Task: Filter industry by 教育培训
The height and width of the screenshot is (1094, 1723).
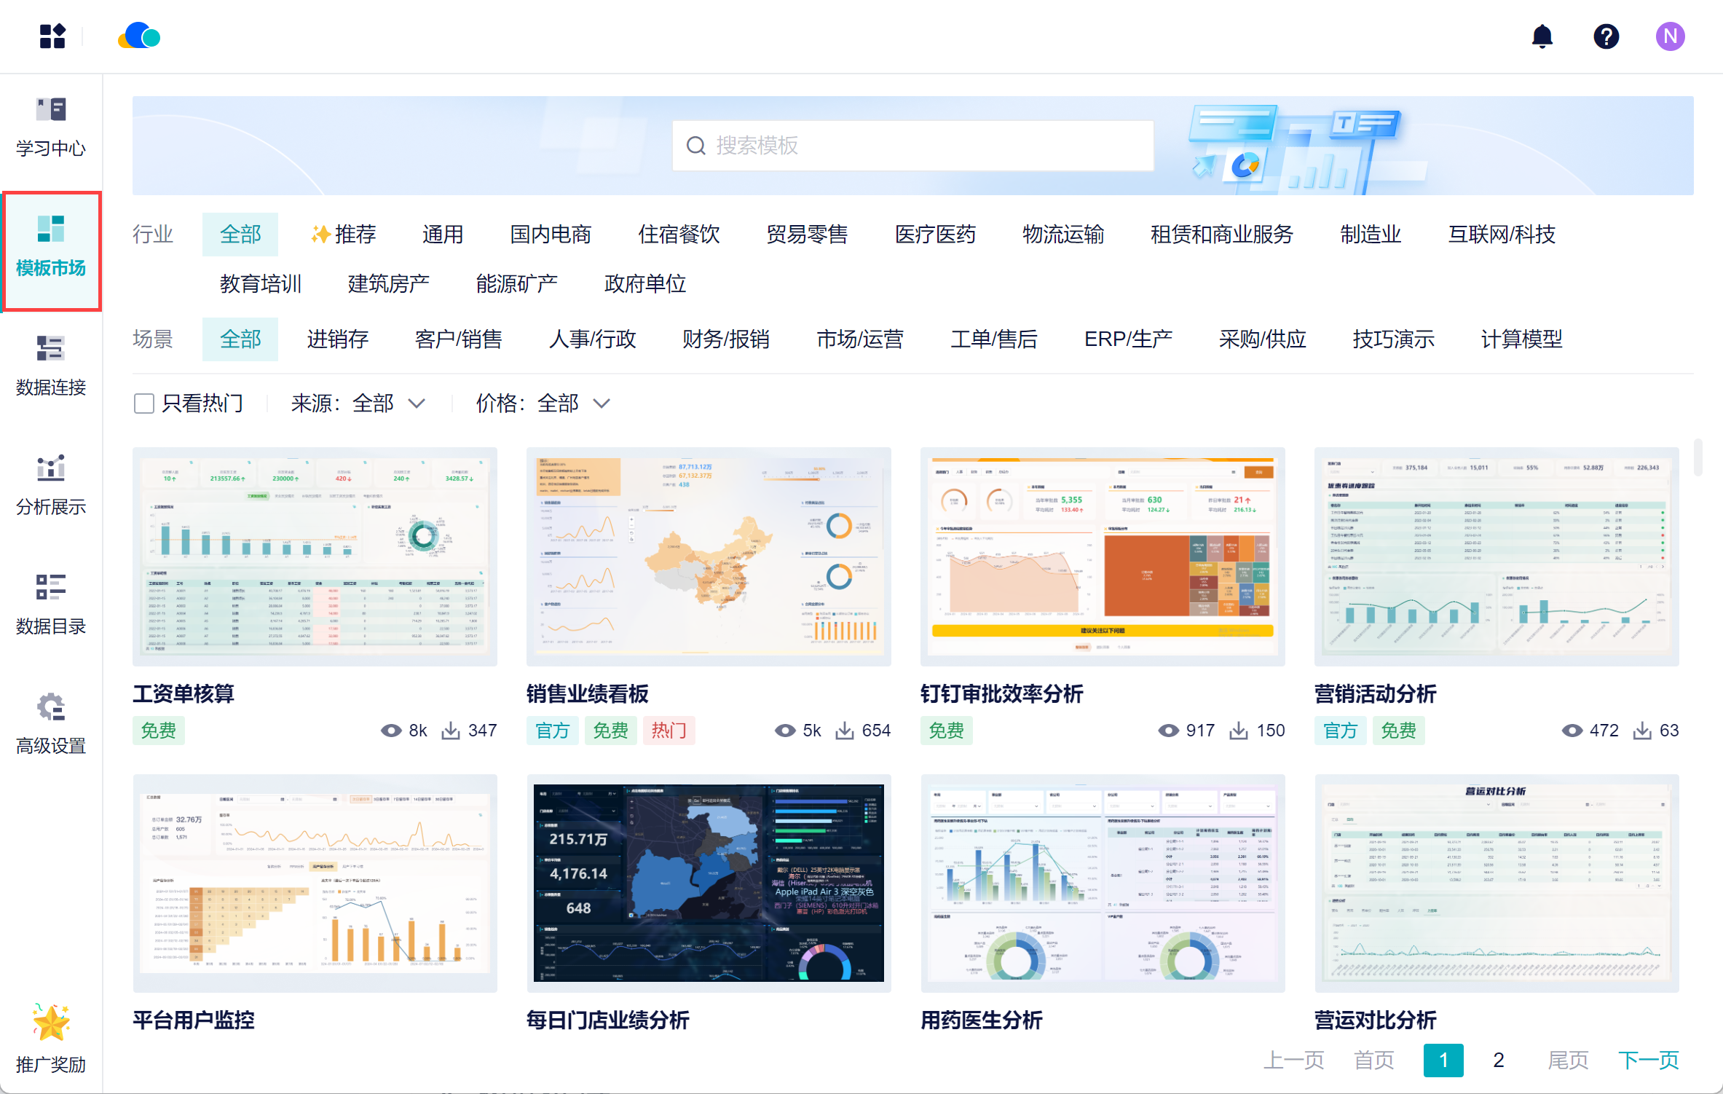Action: (x=261, y=284)
